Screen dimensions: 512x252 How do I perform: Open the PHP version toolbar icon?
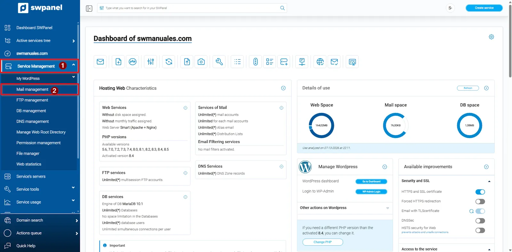point(132,62)
